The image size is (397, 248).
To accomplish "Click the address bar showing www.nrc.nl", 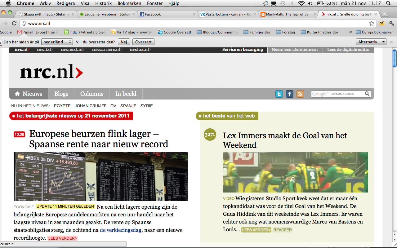I will [197, 23].
